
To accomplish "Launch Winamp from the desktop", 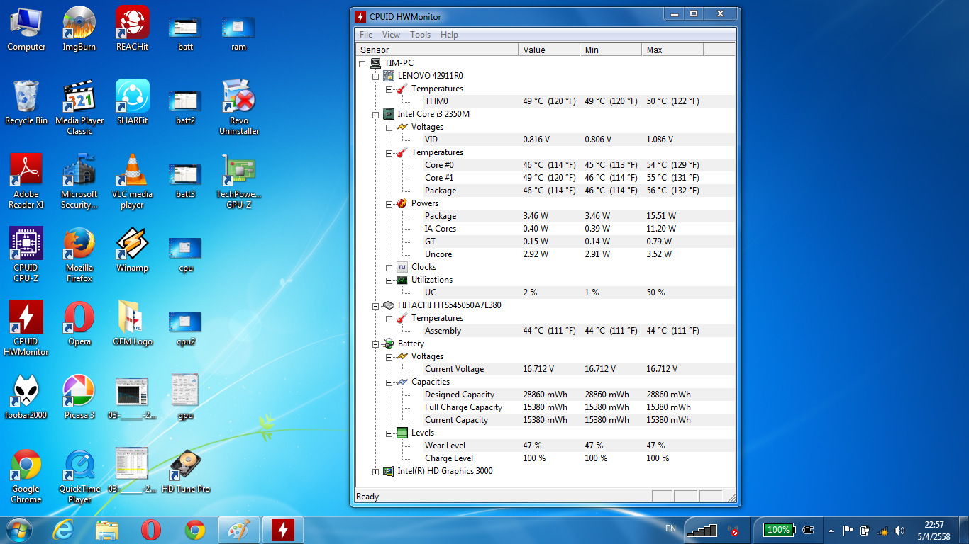I will coord(132,249).
